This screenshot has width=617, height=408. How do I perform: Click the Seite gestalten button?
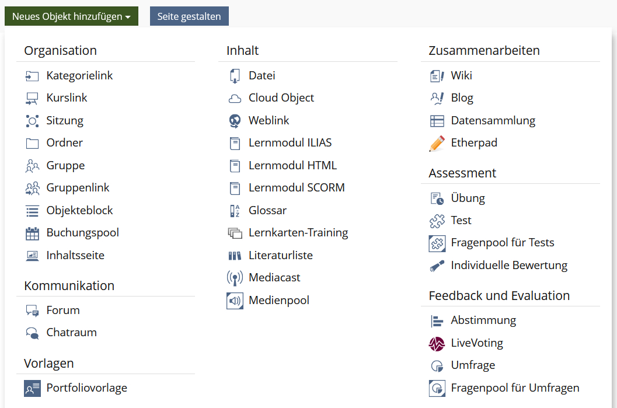[189, 16]
